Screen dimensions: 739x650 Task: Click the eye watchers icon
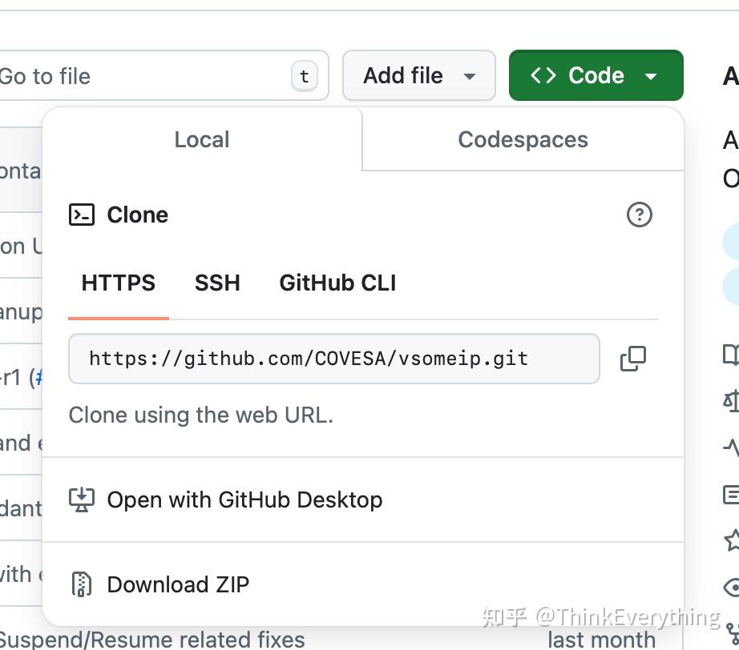[733, 587]
